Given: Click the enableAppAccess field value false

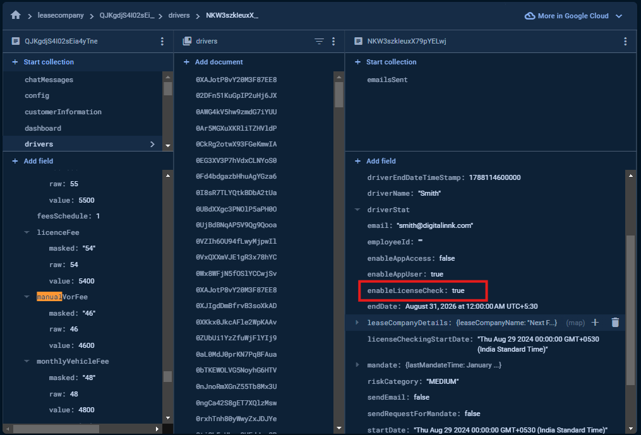Looking at the screenshot, I should 447,258.
